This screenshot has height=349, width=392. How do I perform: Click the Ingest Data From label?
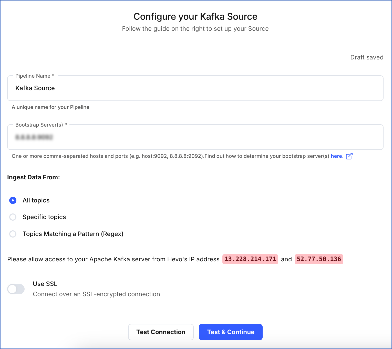34,177
